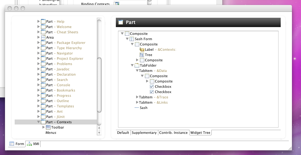Click the Composite icon under TabItem &Data
The height and width of the screenshot is (155, 301).
pos(147,76)
